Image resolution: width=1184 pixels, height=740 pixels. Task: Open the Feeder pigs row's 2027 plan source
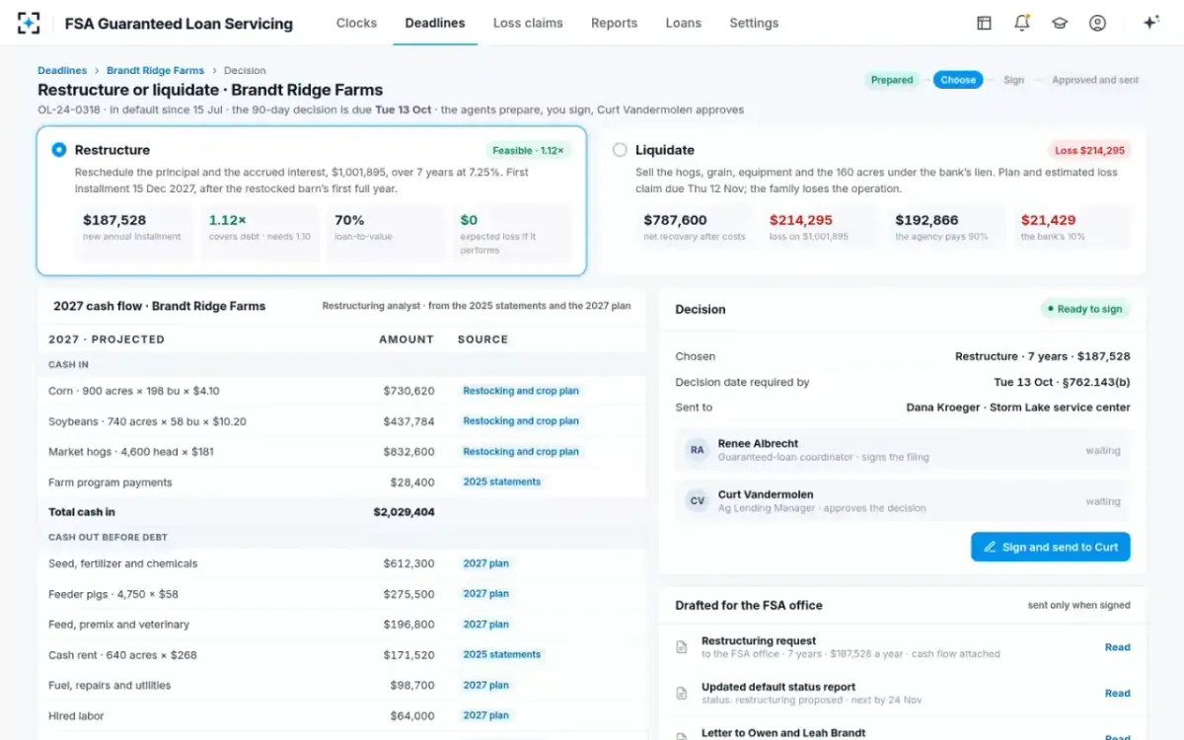[x=486, y=594]
